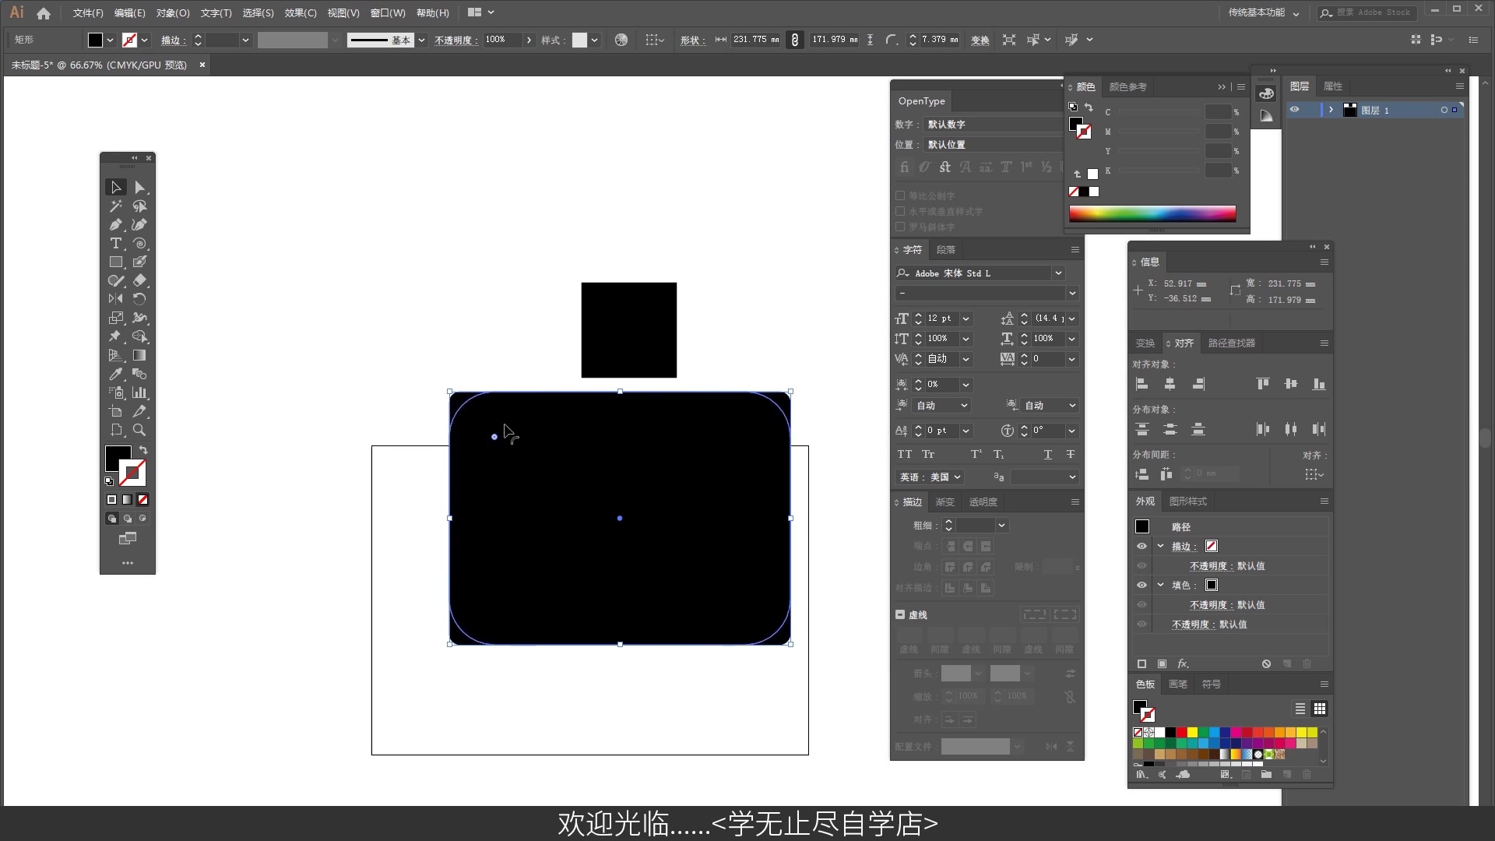Viewport: 1495px width, 841px height.
Task: Select the Gradient tool
Action: coord(139,356)
